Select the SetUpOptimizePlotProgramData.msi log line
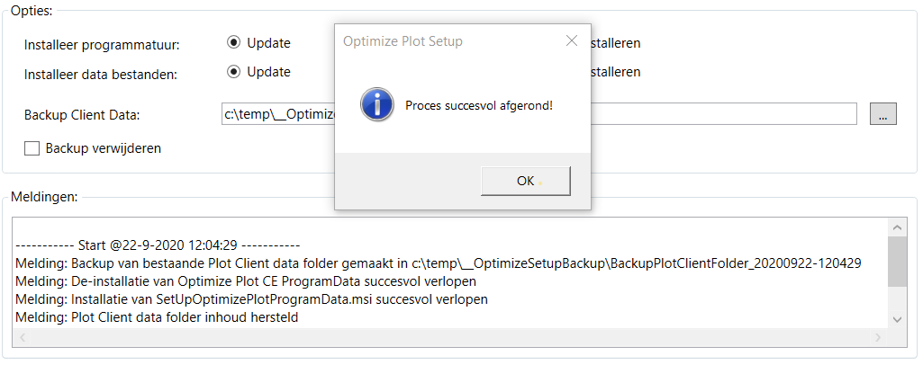 click(251, 299)
